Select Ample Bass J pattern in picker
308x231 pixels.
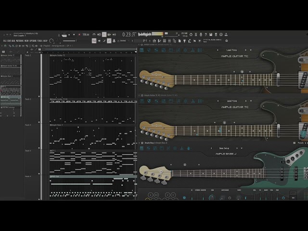11,80
